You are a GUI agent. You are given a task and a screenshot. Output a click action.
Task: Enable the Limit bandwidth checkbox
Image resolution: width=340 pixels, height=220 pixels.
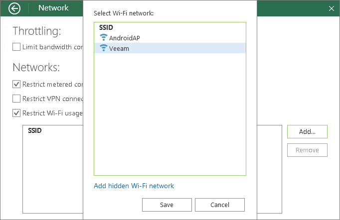(x=16, y=47)
